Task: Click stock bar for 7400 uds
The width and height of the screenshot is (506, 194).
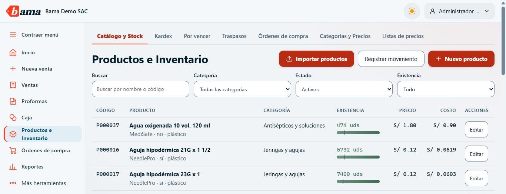Action: tap(358, 181)
